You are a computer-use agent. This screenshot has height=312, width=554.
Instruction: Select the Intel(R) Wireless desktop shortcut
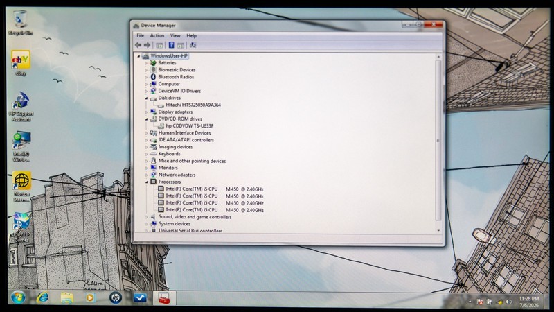(x=21, y=146)
